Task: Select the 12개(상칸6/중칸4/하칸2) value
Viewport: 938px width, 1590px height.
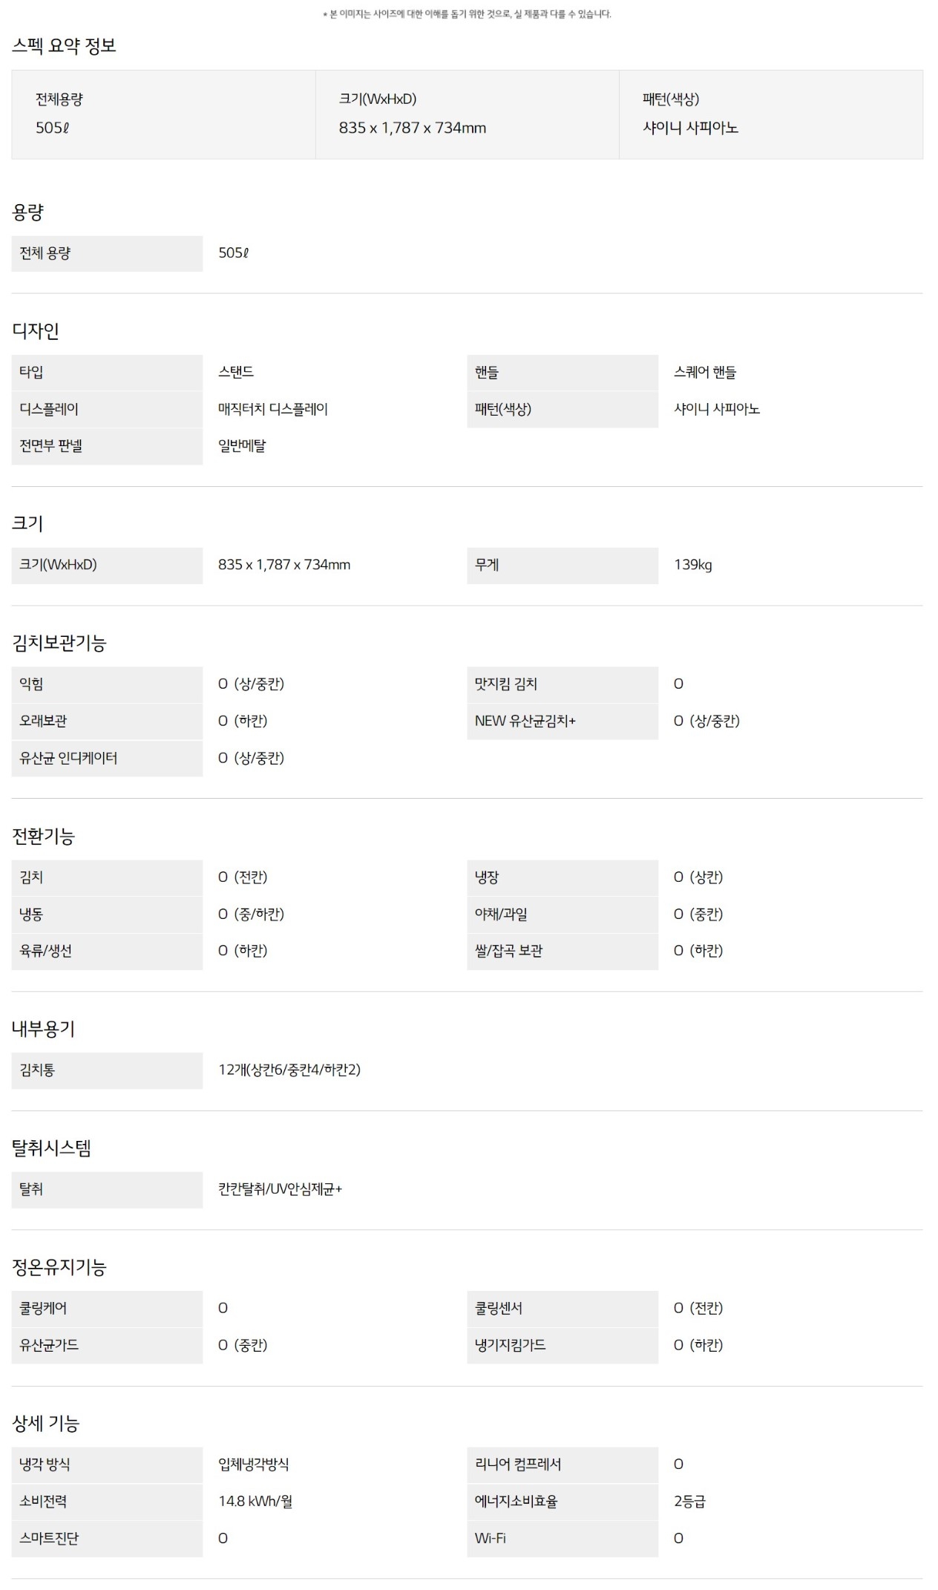Action: 289,1070
